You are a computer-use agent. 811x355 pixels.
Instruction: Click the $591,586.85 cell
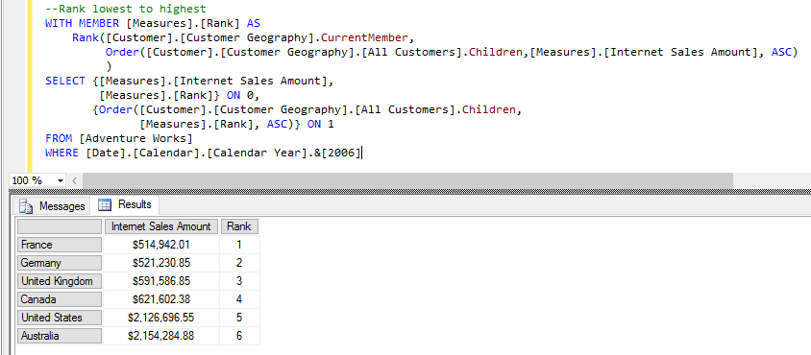click(161, 281)
